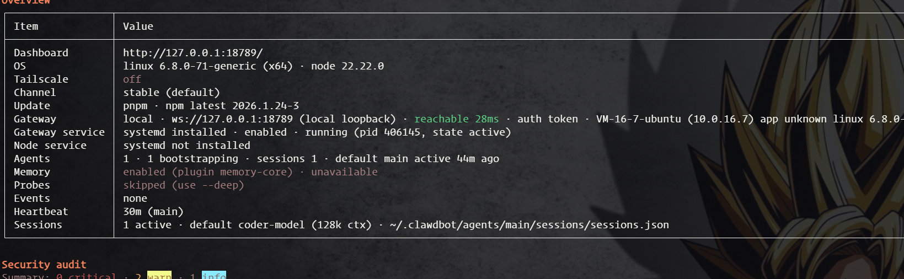Click the "stable (default)" channel value
The image size is (904, 279).
click(x=171, y=93)
